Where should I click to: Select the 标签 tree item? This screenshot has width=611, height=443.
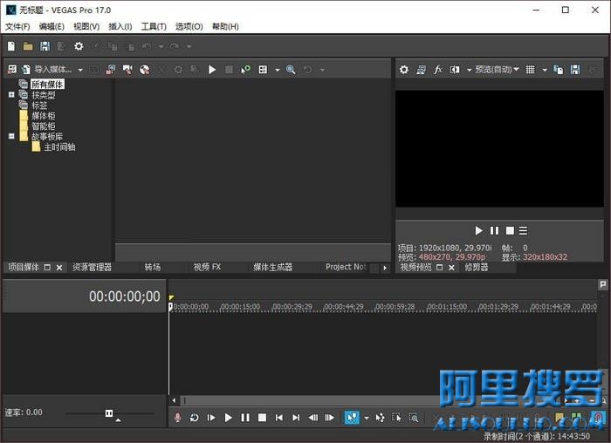point(39,106)
